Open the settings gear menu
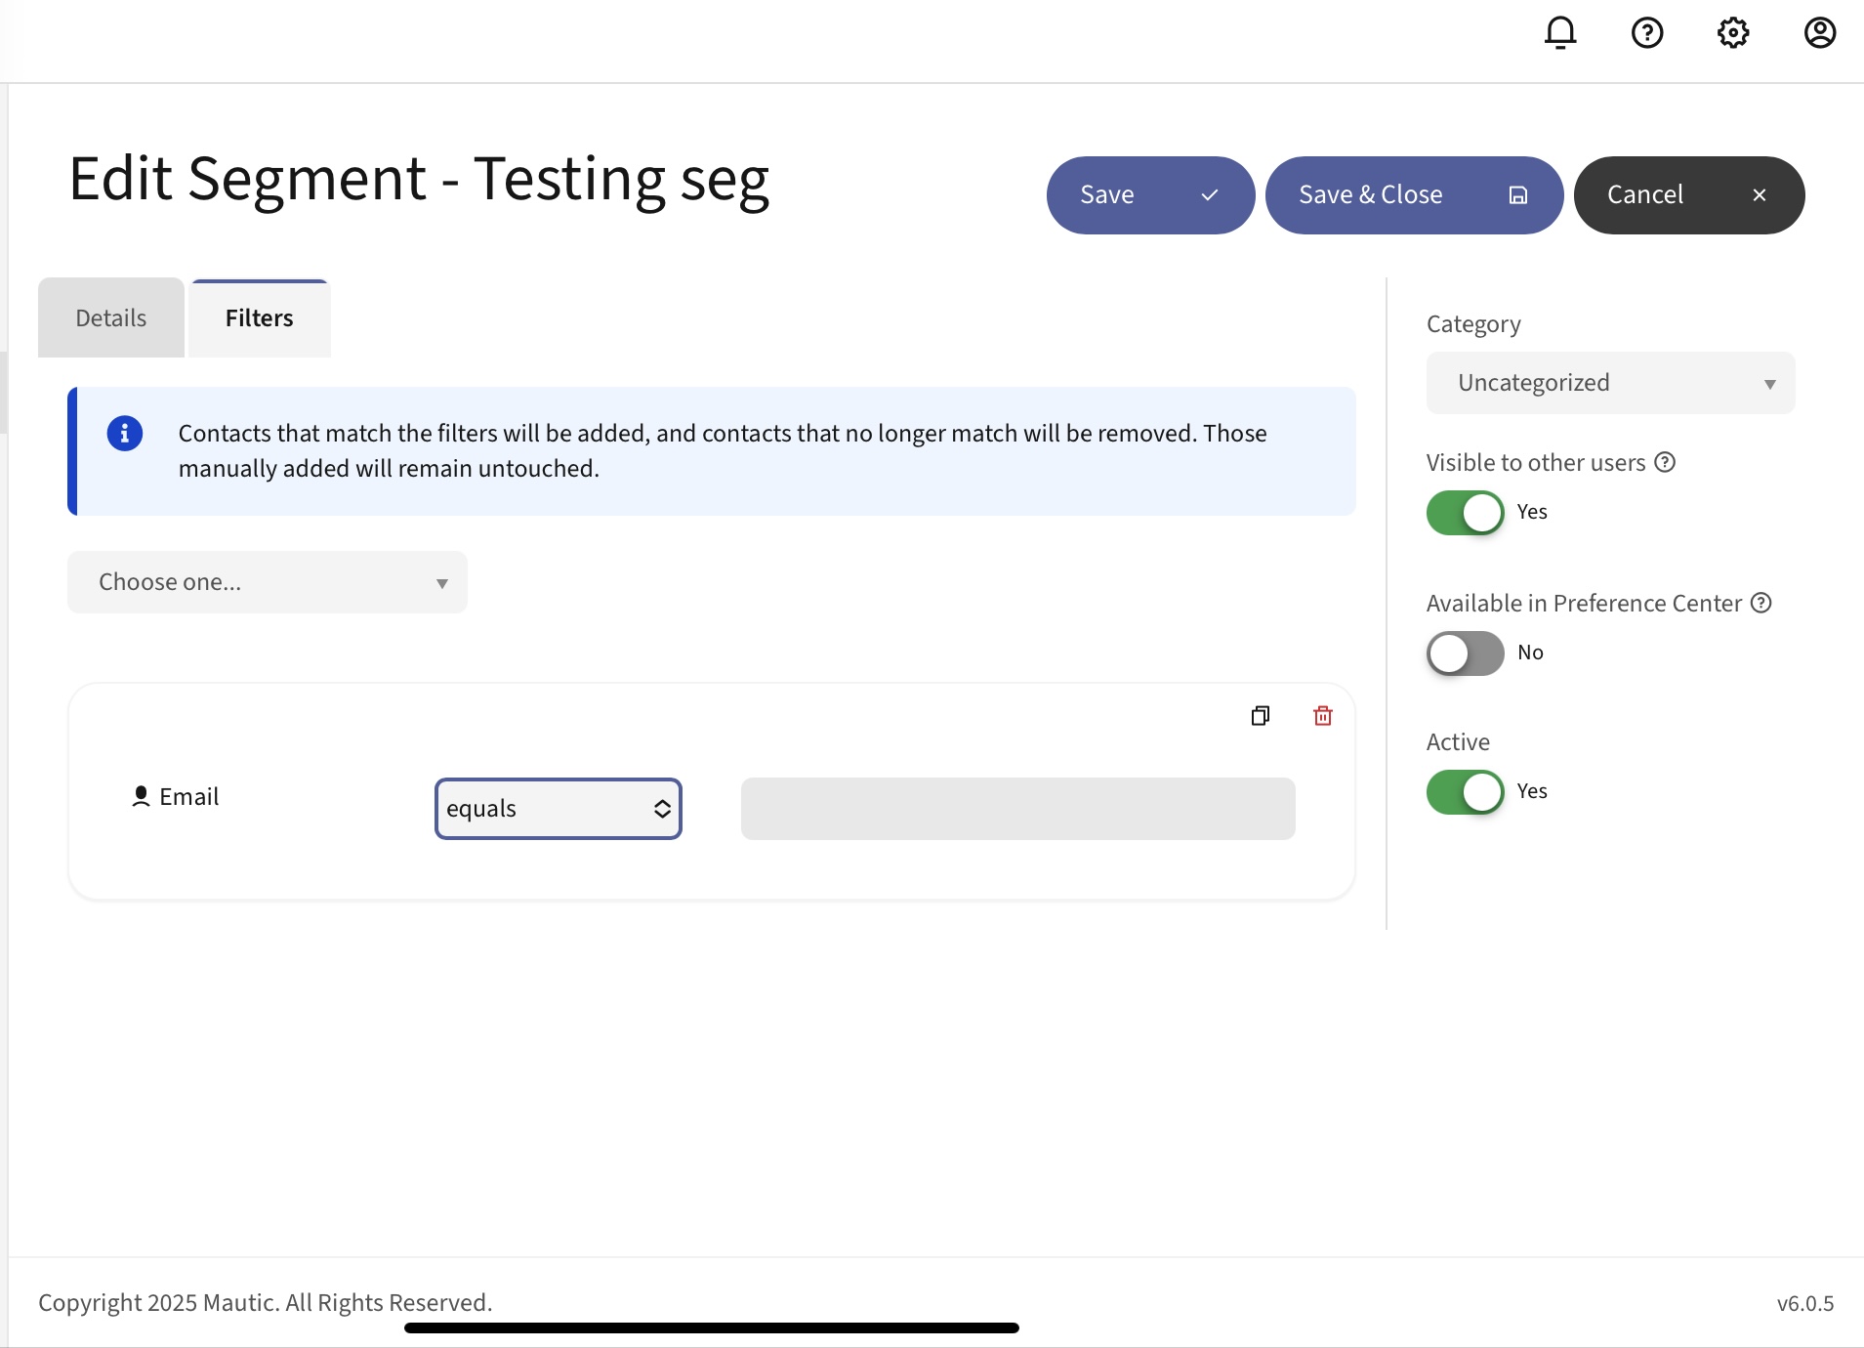 [x=1733, y=33]
